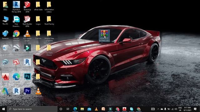Select the This PC icon
This screenshot has height=112, width=200.
click(x=5, y=20)
